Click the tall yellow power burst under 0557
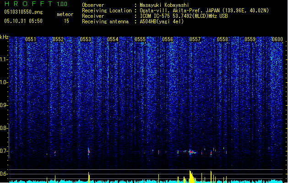Screen dimensions: 288x183 192,177
